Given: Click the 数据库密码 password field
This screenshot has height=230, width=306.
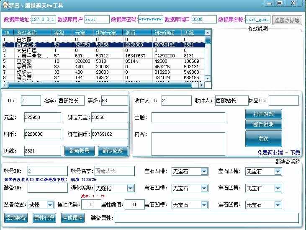Looking at the screenshot, I should click(150, 19).
